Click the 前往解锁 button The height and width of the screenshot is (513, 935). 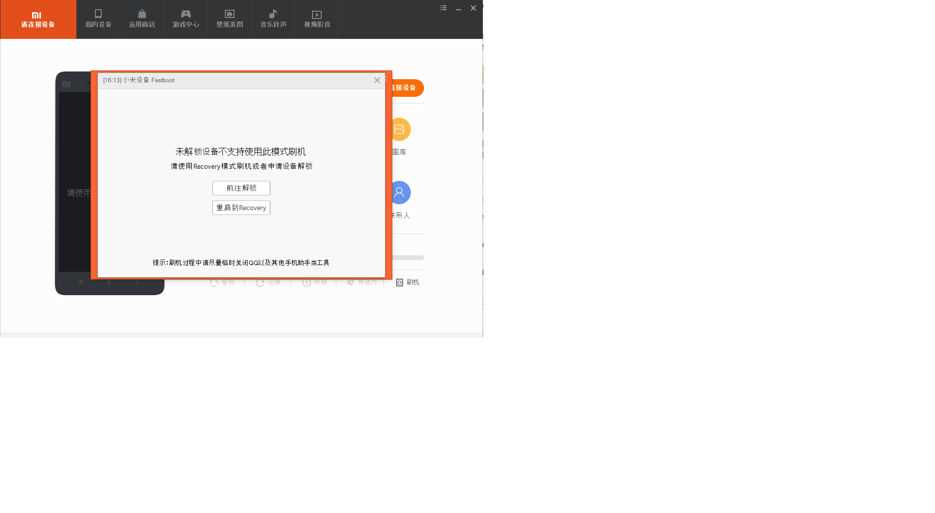241,188
